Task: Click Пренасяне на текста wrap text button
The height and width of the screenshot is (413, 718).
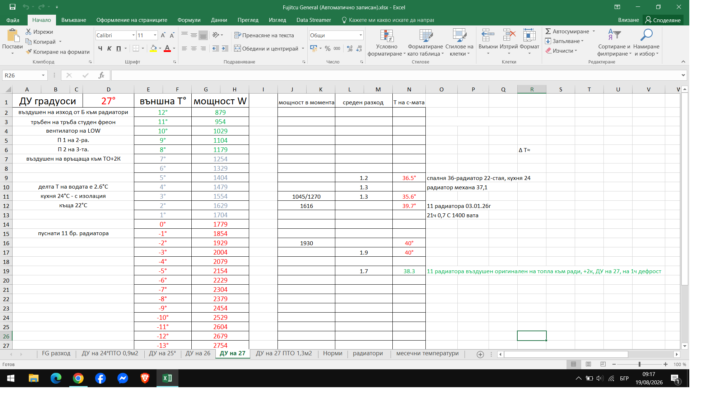Action: click(264, 35)
